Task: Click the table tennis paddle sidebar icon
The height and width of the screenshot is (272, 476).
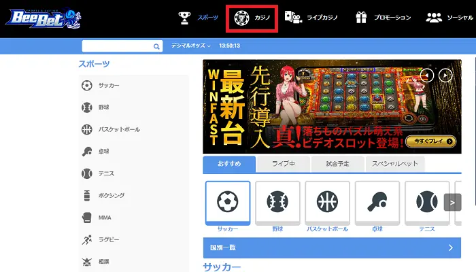Action: pyautogui.click(x=87, y=151)
